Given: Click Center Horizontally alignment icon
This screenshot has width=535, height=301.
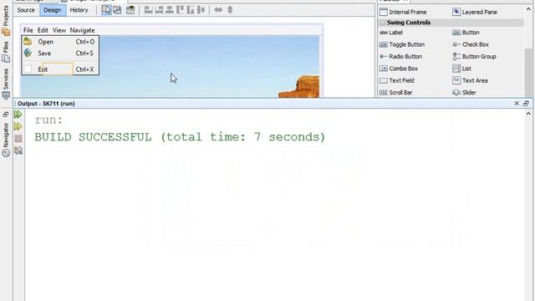Looking at the screenshot, I should (x=169, y=10).
